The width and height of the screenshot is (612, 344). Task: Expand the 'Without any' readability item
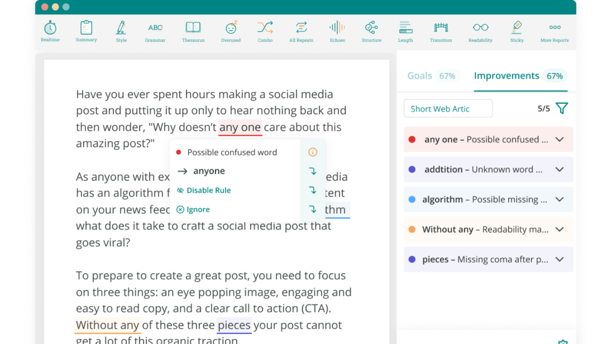(559, 229)
